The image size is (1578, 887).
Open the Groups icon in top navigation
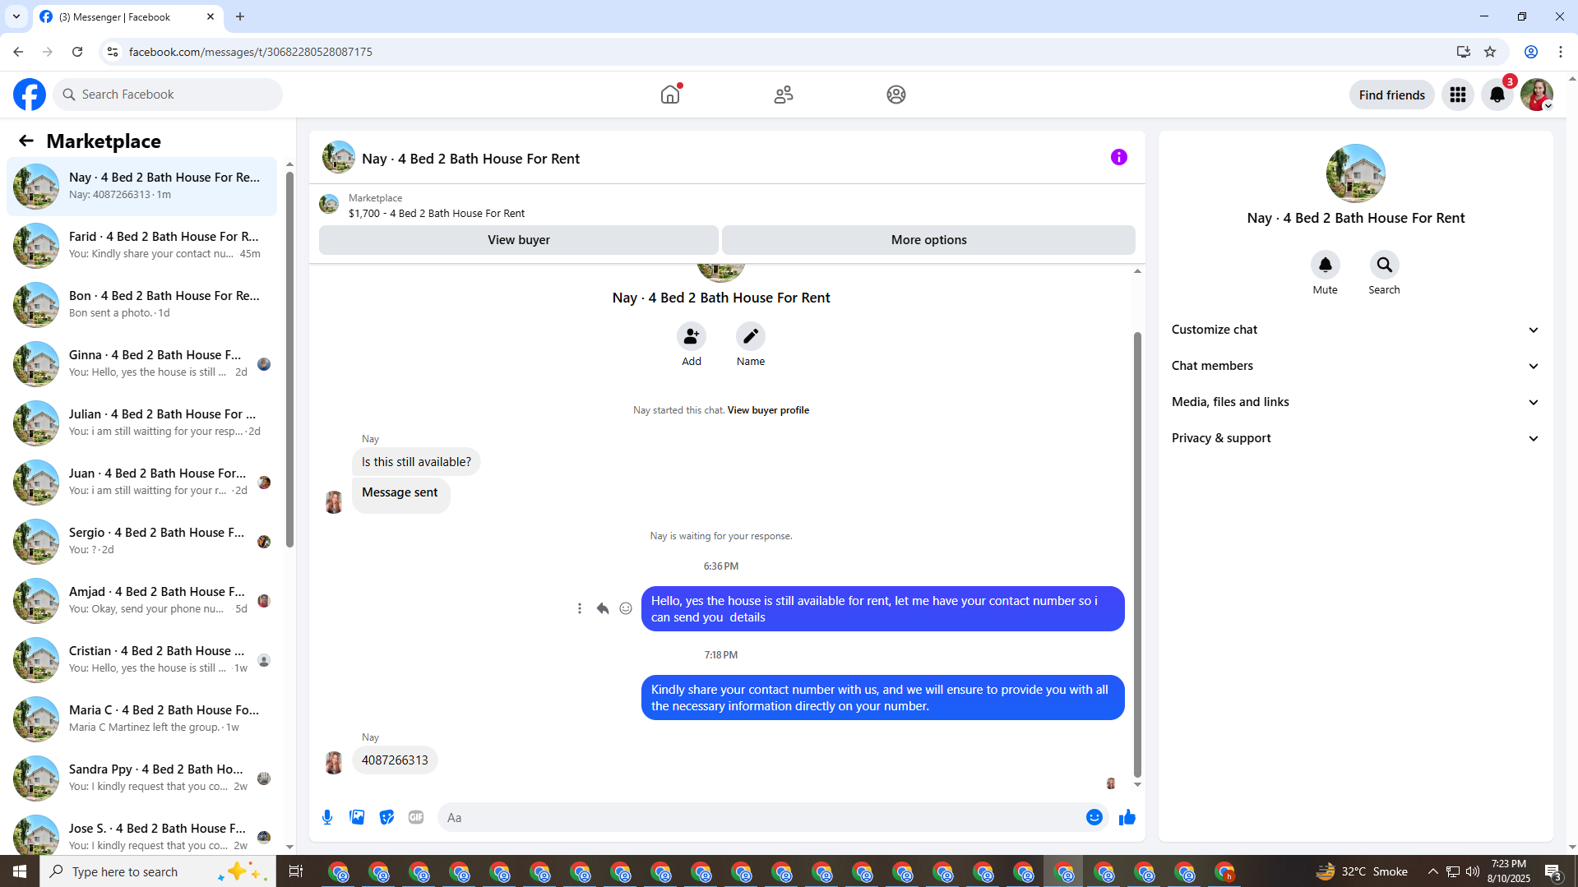(896, 95)
